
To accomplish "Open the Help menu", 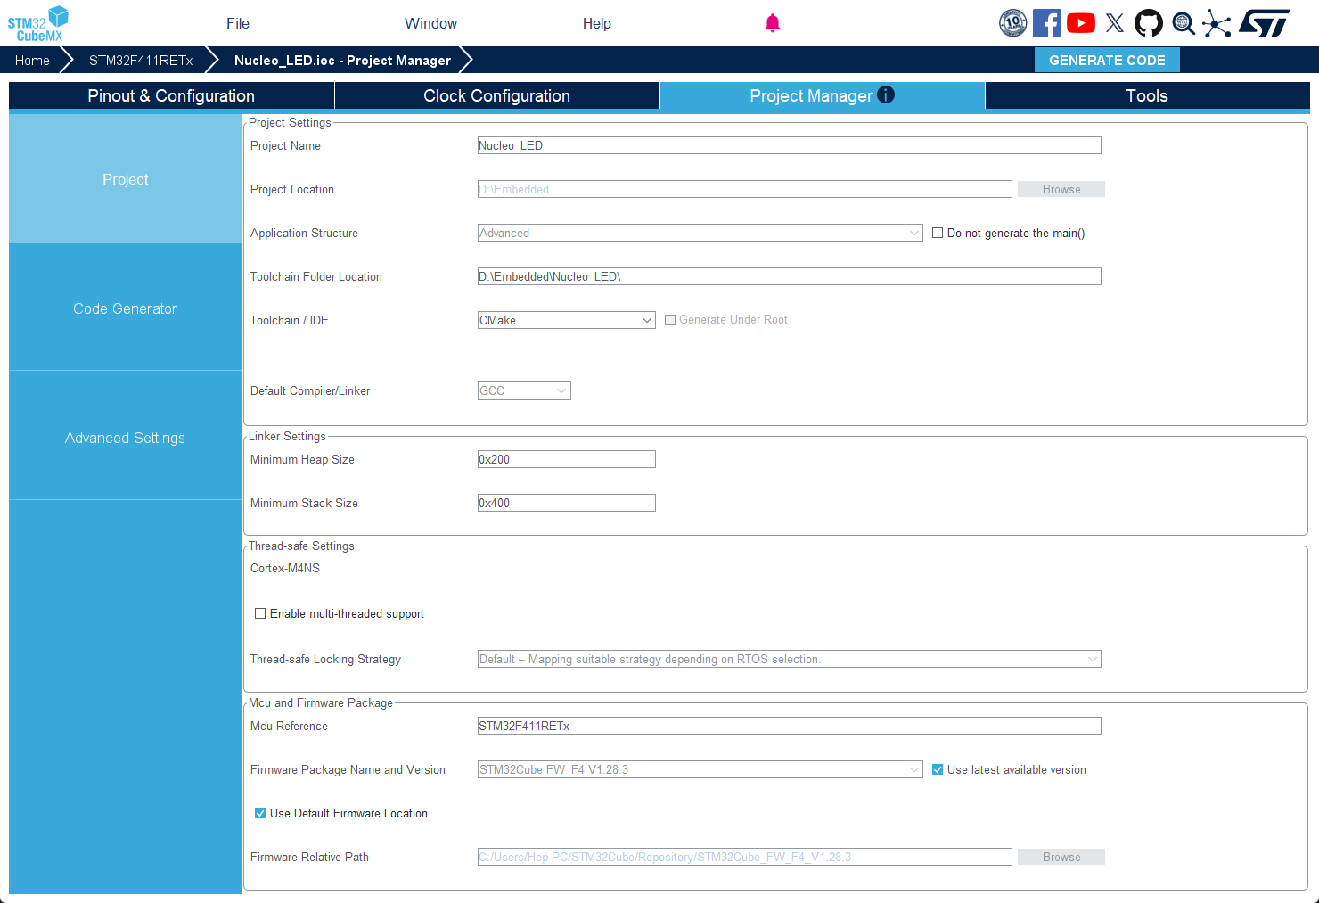I will [x=597, y=23].
